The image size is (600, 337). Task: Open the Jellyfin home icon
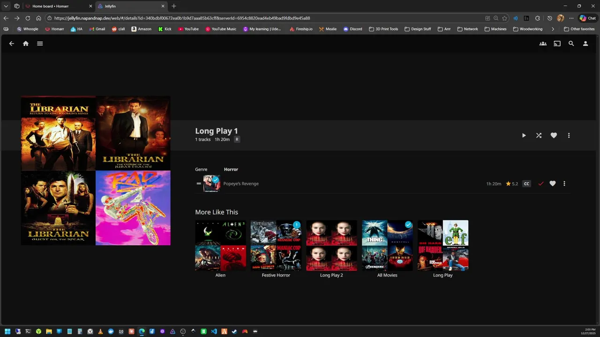pyautogui.click(x=26, y=44)
